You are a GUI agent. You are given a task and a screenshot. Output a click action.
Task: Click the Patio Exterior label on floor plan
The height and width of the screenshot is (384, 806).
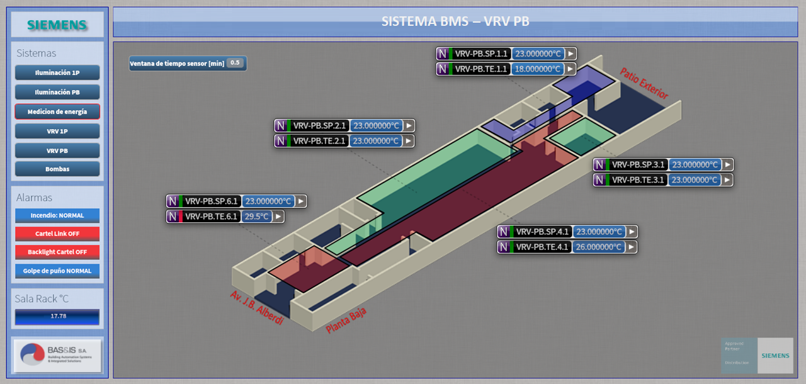coord(644,84)
